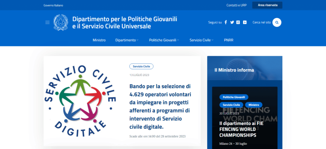
Task: Click the Governo Italiano link
Action: (53, 5)
